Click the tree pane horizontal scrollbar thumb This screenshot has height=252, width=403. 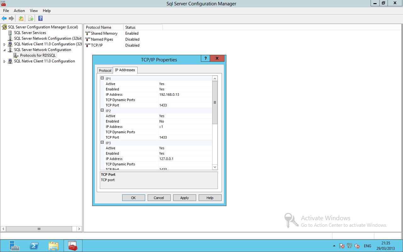point(39,229)
